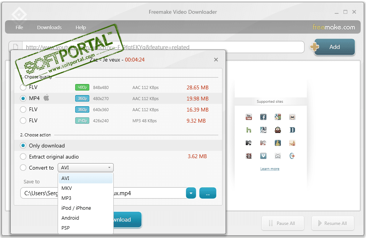Click the black MTV site icon
The image size is (366, 238).
[249, 143]
